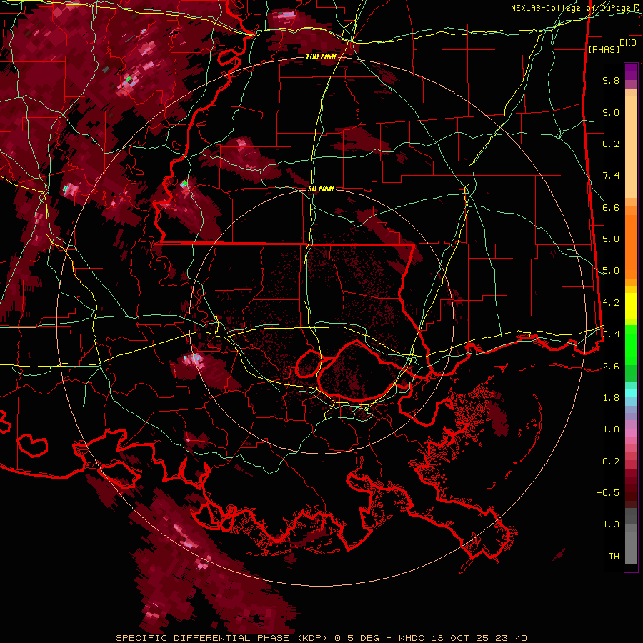Click the -1.3 value on the color scale
Screen dimensions: 643x643
tap(608, 524)
